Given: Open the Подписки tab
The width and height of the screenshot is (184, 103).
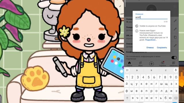Looking at the screenshot, I should click(x=162, y=64).
